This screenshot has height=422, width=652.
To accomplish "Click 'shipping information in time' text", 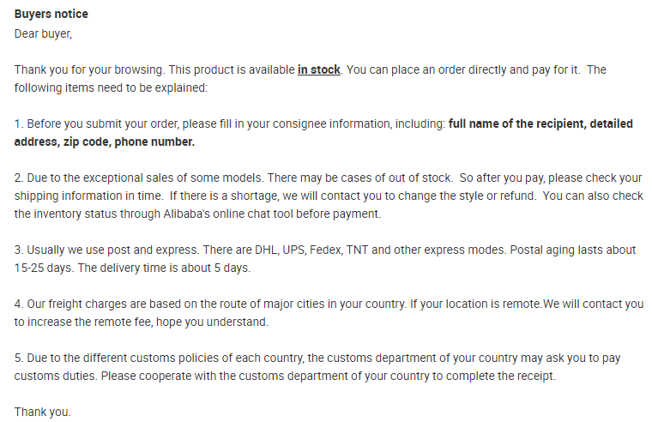I will [x=88, y=196].
